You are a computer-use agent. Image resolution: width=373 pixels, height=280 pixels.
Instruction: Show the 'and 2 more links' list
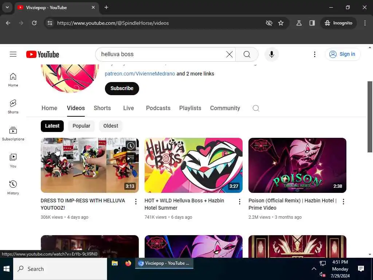point(195,74)
